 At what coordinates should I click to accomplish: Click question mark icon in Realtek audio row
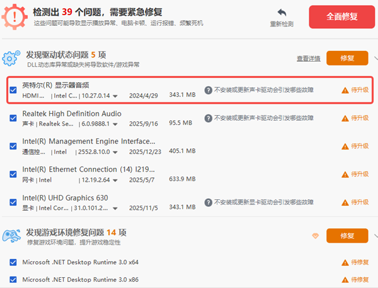(208, 118)
